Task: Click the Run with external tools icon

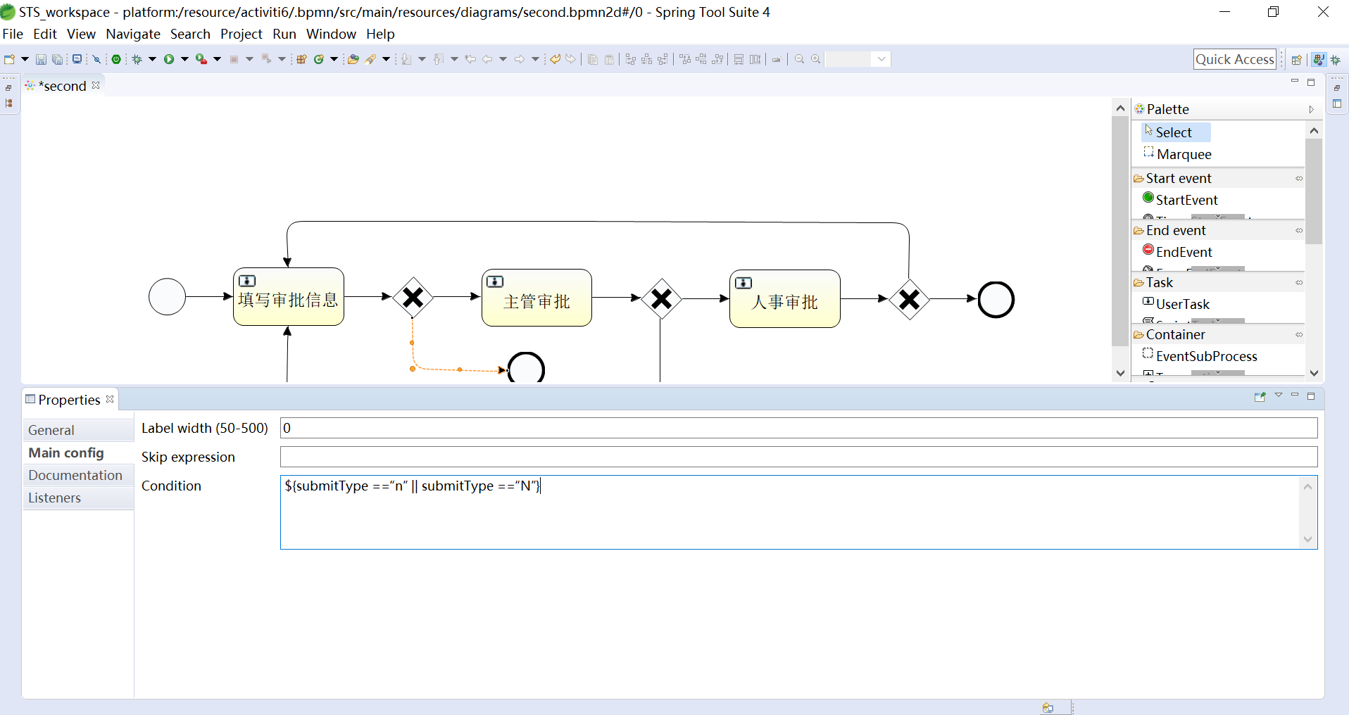Action: pos(201,59)
